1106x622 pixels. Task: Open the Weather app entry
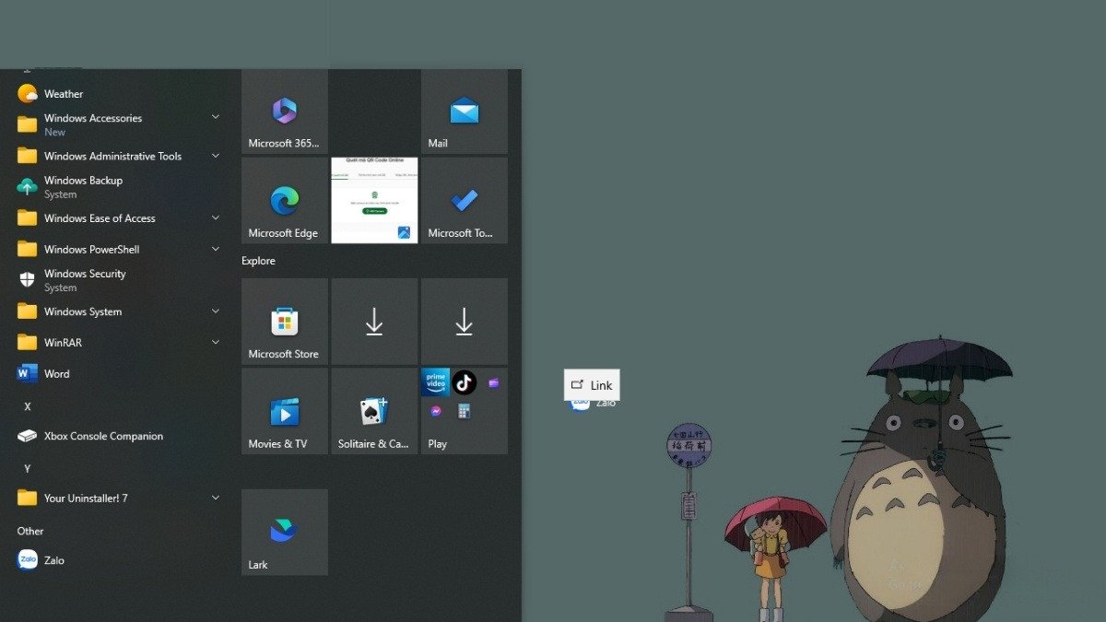[x=65, y=93]
